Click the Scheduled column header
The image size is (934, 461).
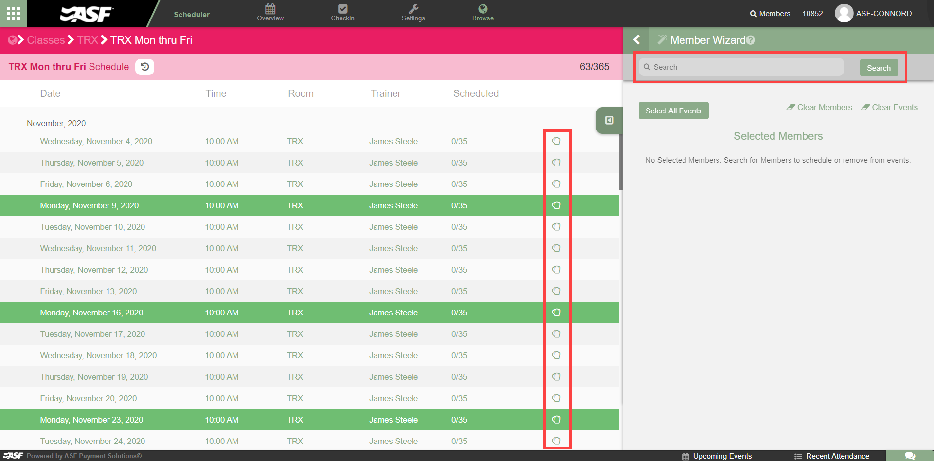pos(476,93)
